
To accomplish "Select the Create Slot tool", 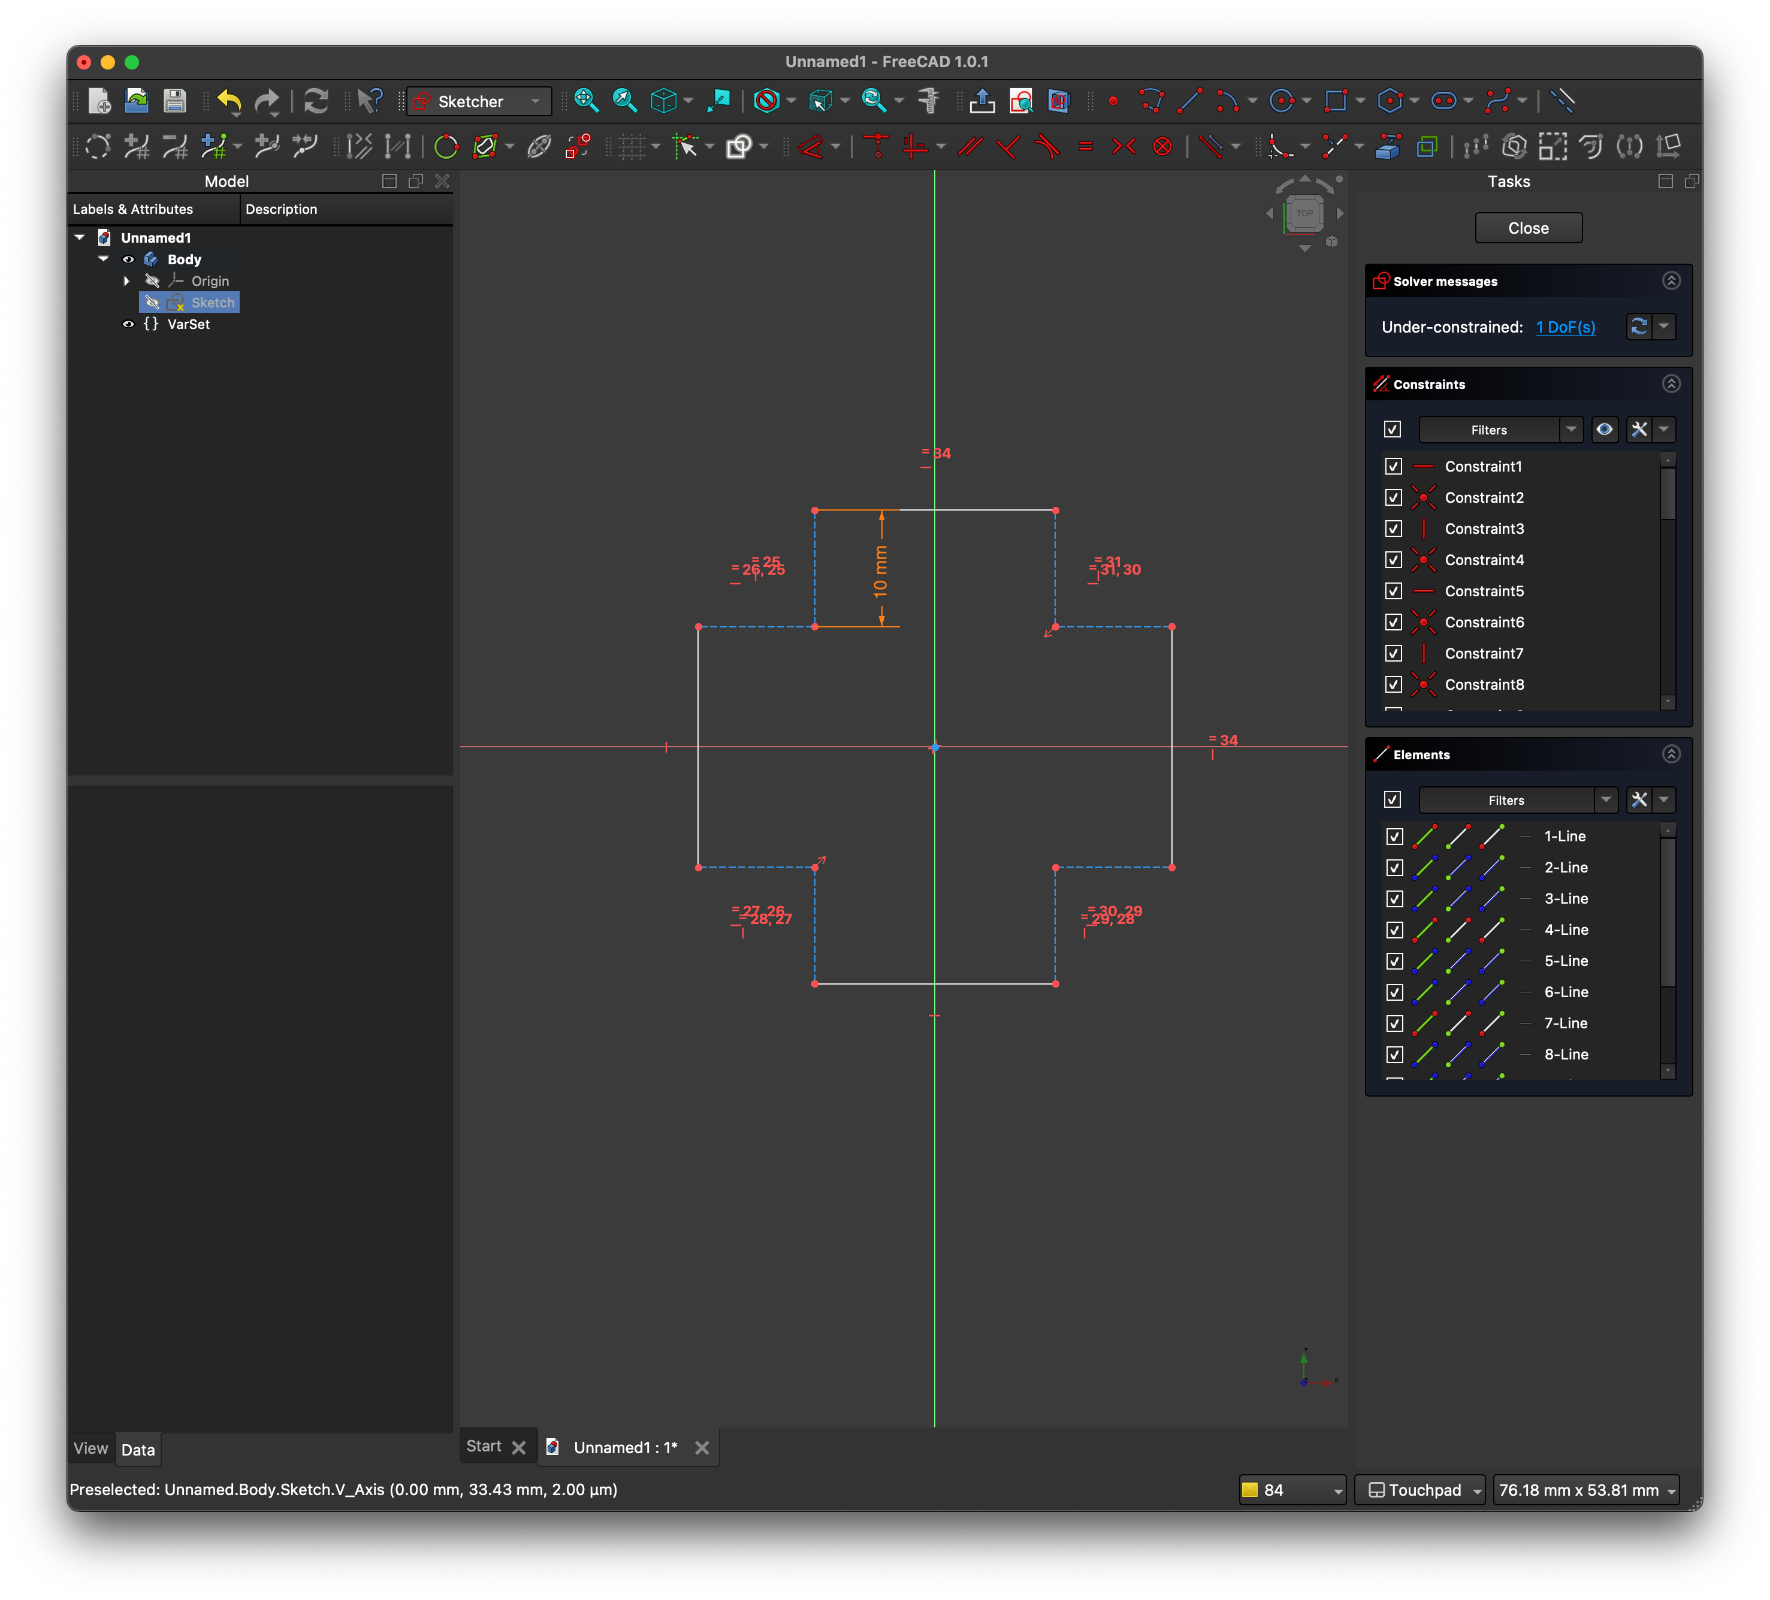I will 1443,101.
